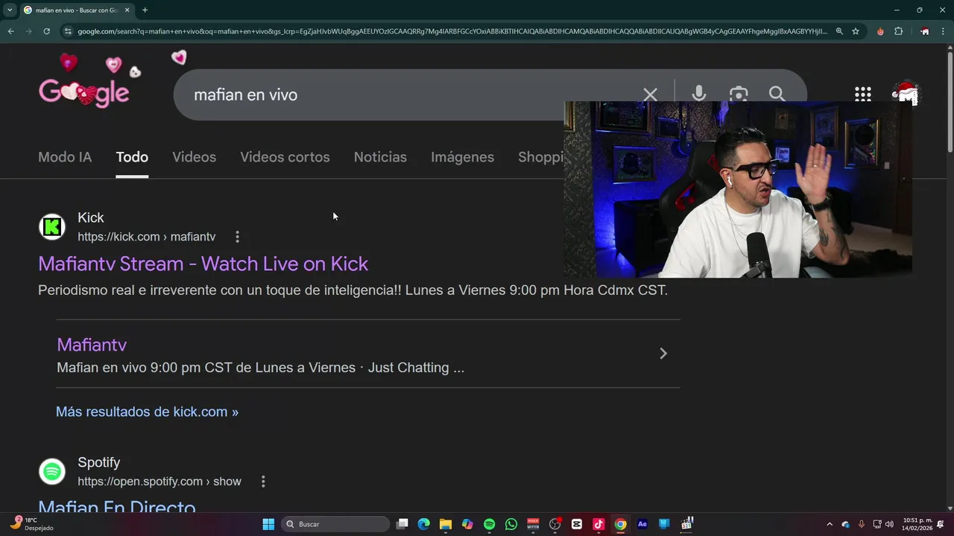Open WhatsApp from the taskbar
Viewport: 954px width, 536px height.
click(511, 524)
